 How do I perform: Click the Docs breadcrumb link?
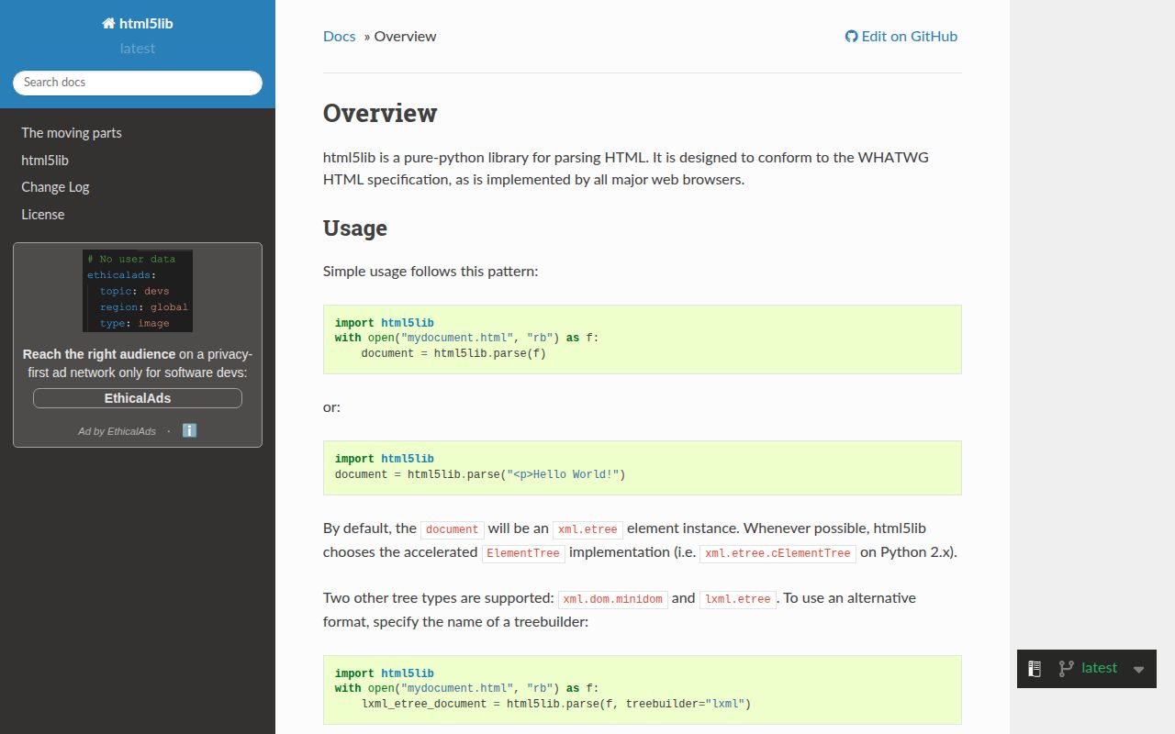[x=339, y=37]
